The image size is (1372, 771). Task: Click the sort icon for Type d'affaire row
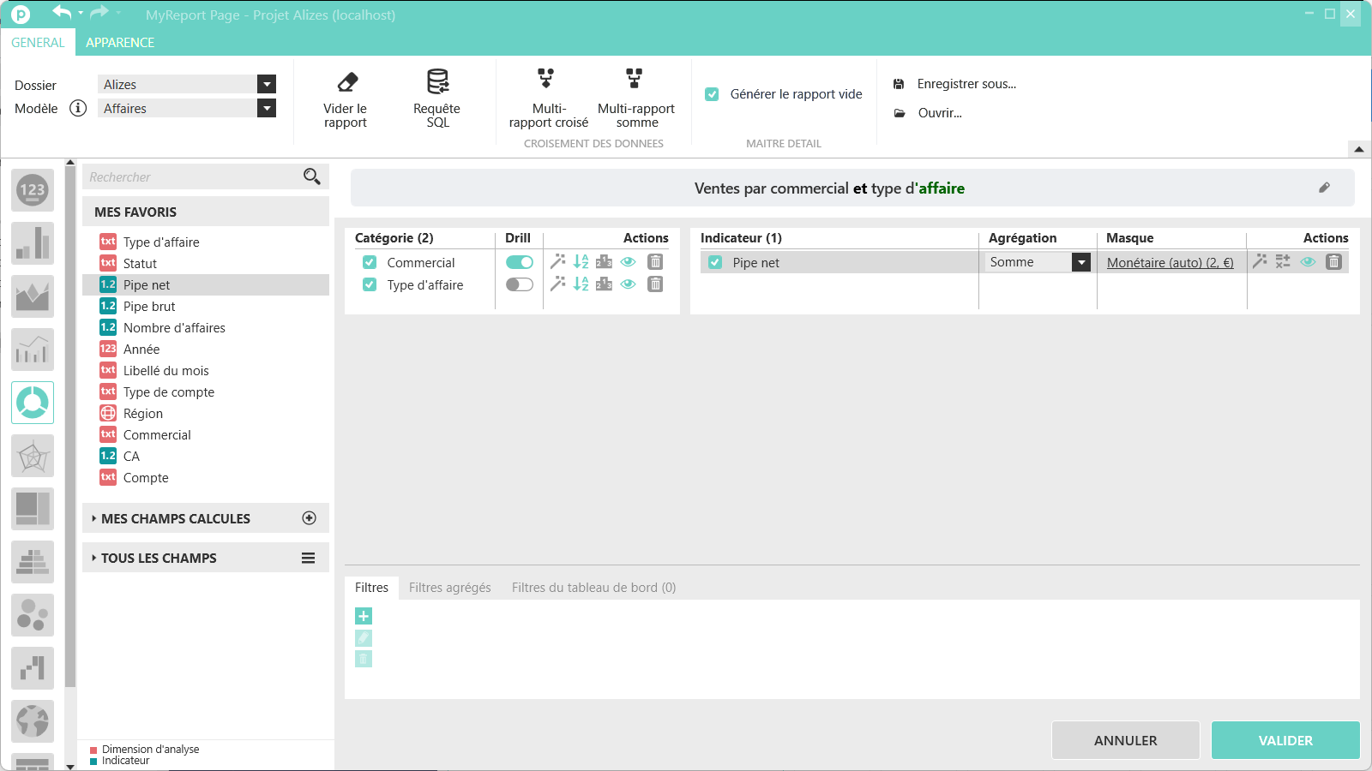[581, 284]
